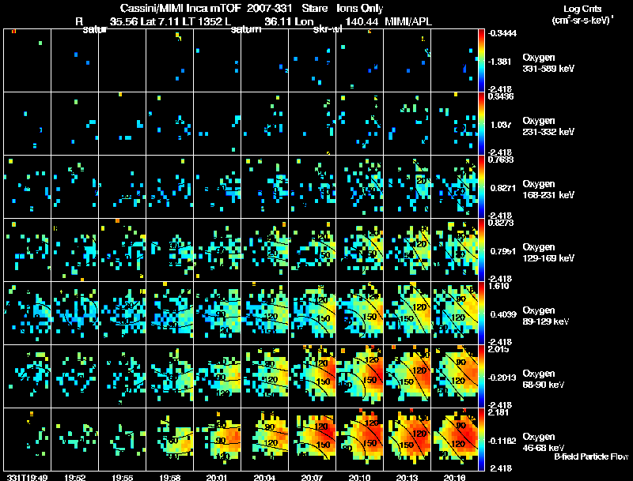Click the color bar beside Oxygen 168-231 keV
The height and width of the screenshot is (481, 633).
[481, 186]
